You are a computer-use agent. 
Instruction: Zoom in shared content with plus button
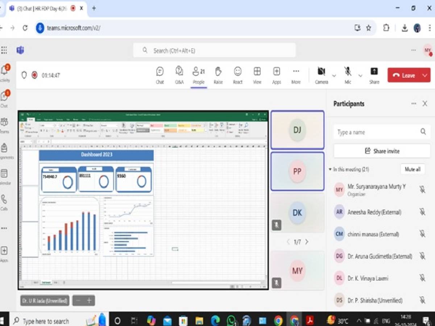[x=89, y=300]
